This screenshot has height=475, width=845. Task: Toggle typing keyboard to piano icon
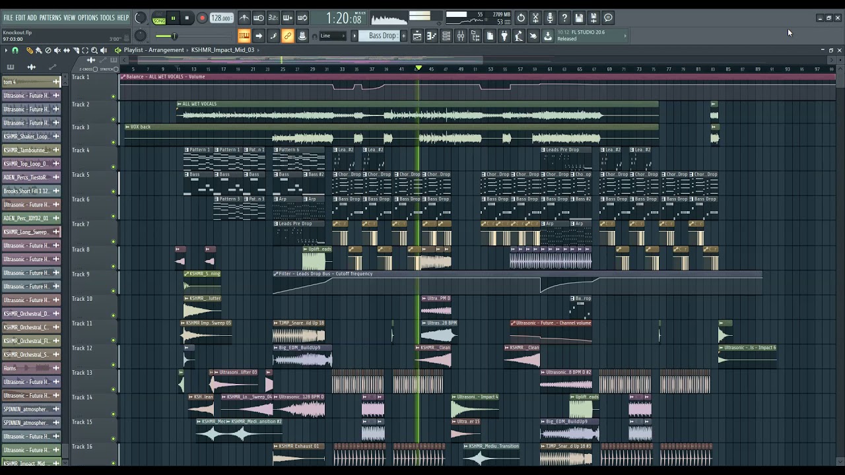pos(244,36)
